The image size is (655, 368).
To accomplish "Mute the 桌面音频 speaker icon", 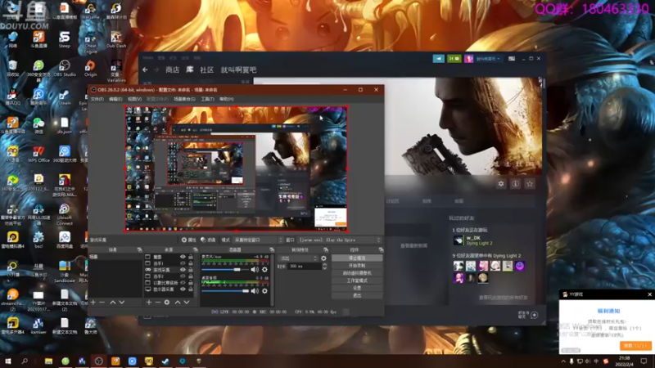I will tap(255, 290).
